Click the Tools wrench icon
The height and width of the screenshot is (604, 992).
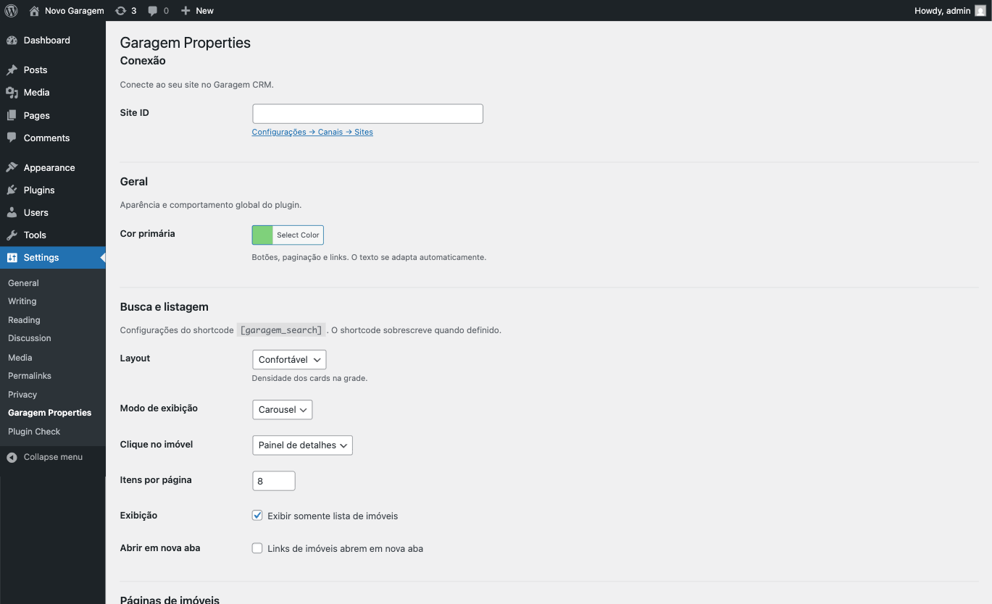click(x=12, y=235)
